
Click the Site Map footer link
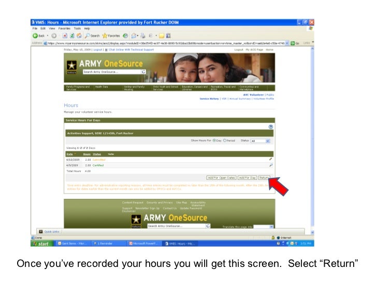(182, 203)
